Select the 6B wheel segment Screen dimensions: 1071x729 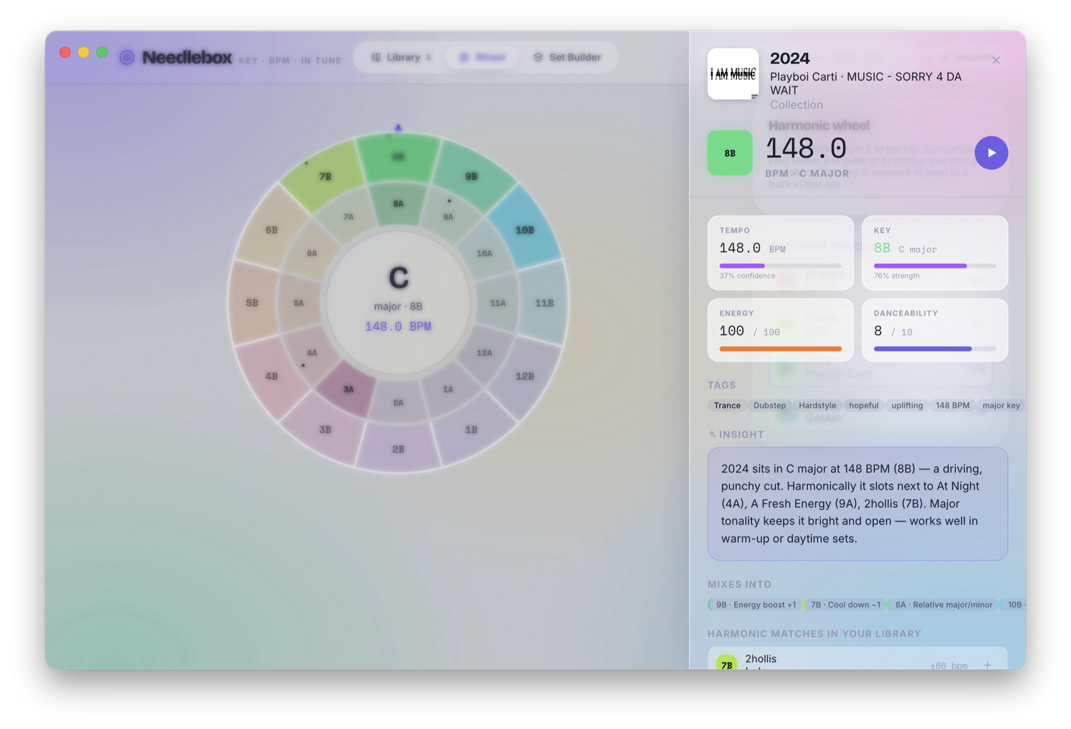[272, 230]
